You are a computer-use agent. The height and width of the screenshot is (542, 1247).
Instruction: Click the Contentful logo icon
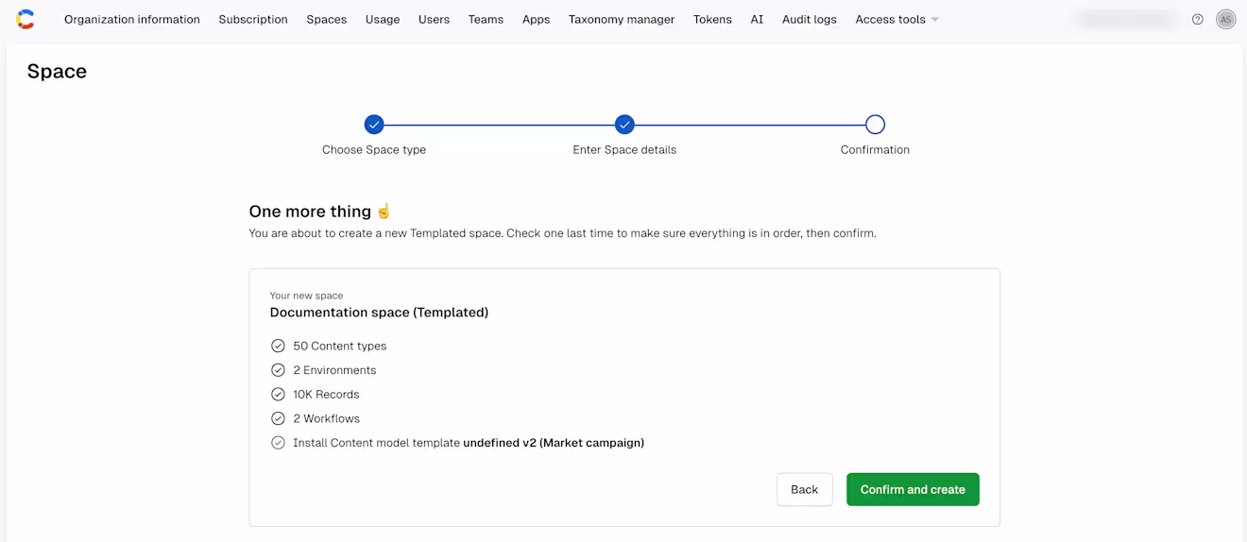pyautogui.click(x=26, y=19)
